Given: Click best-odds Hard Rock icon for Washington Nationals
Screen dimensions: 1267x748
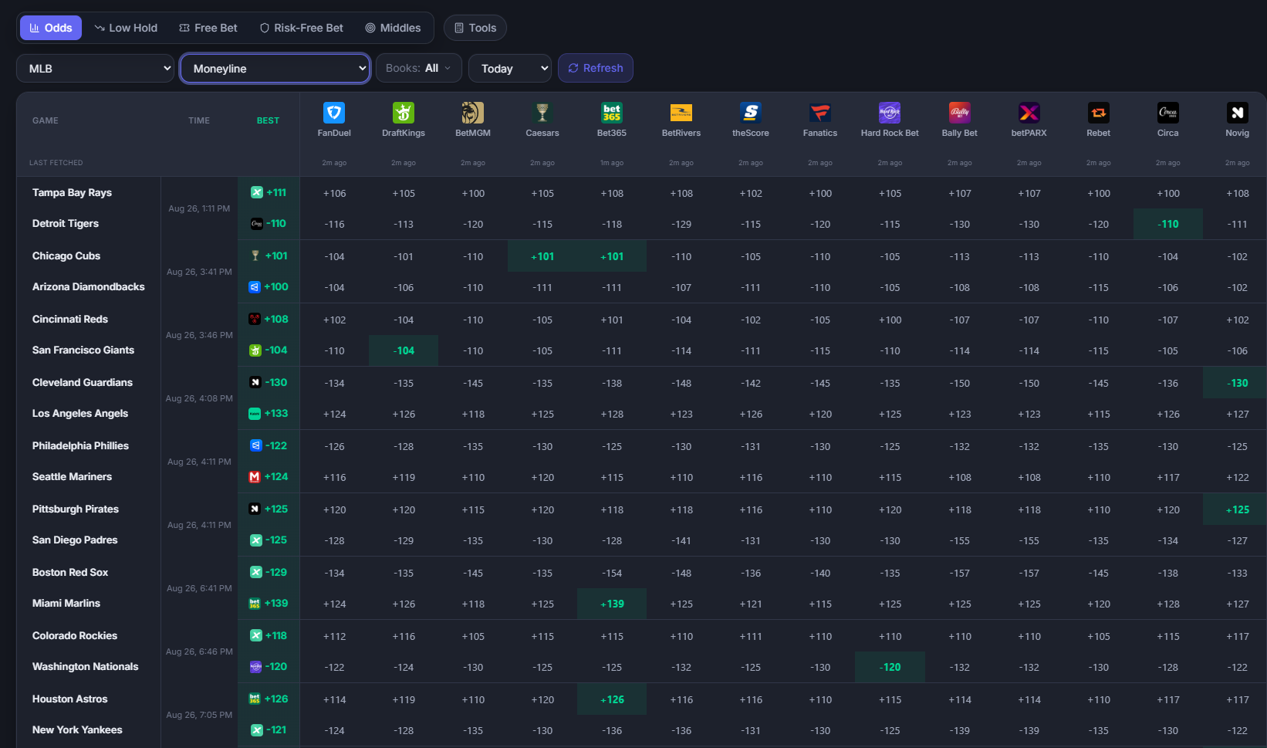Looking at the screenshot, I should [256, 666].
